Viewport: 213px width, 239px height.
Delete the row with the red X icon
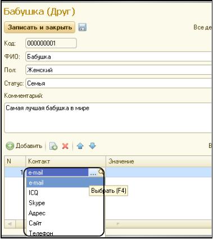[x=65, y=146]
